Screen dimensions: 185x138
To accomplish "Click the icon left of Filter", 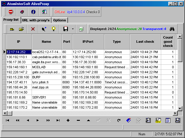I will click(148, 120).
